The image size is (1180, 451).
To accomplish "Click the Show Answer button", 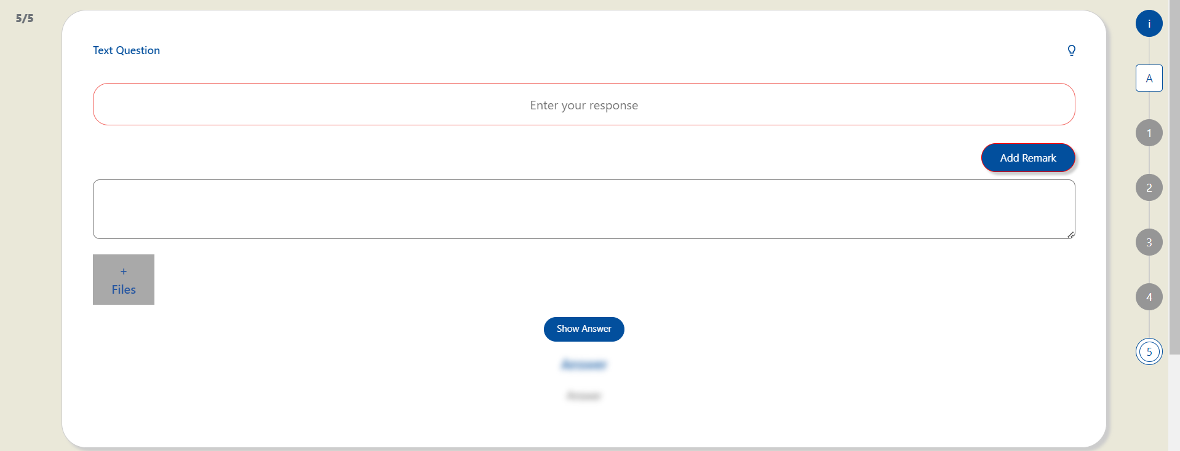I will tap(583, 329).
